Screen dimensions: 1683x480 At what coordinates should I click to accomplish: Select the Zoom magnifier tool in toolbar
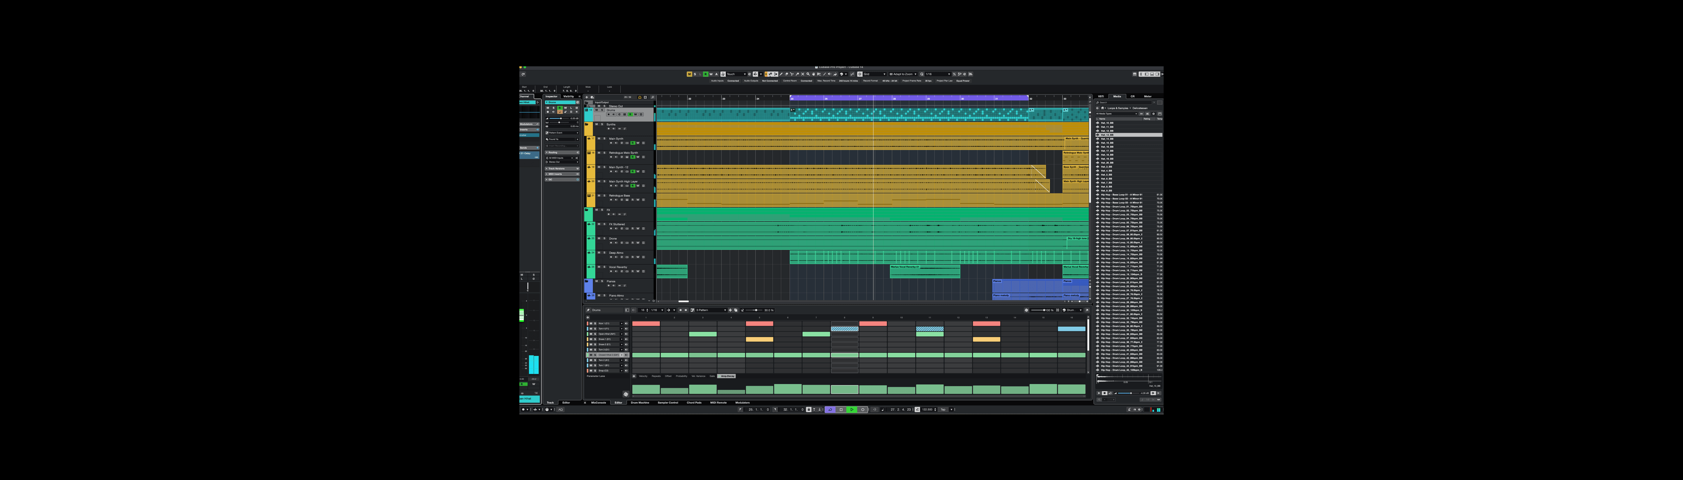click(x=808, y=74)
